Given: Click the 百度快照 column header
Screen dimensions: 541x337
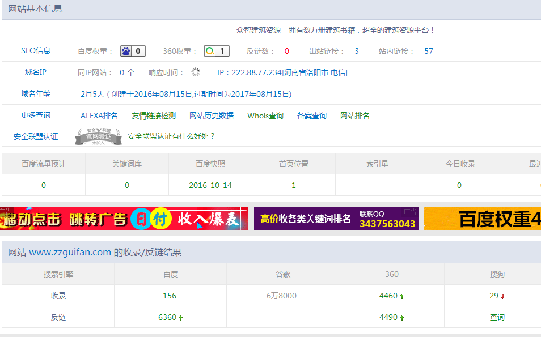Looking at the screenshot, I should tap(210, 164).
